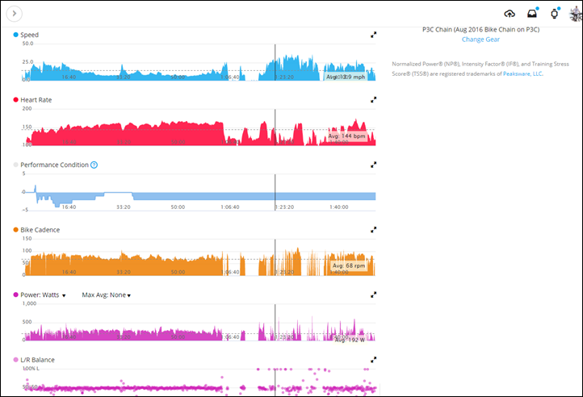Expand the Heart Rate chart
The height and width of the screenshot is (397, 583).
(373, 100)
